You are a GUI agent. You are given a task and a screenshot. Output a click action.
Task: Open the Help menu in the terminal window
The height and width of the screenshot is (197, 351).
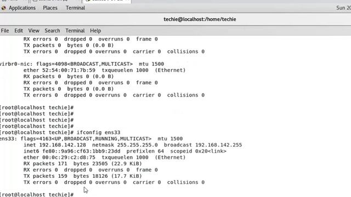[x=95, y=31]
